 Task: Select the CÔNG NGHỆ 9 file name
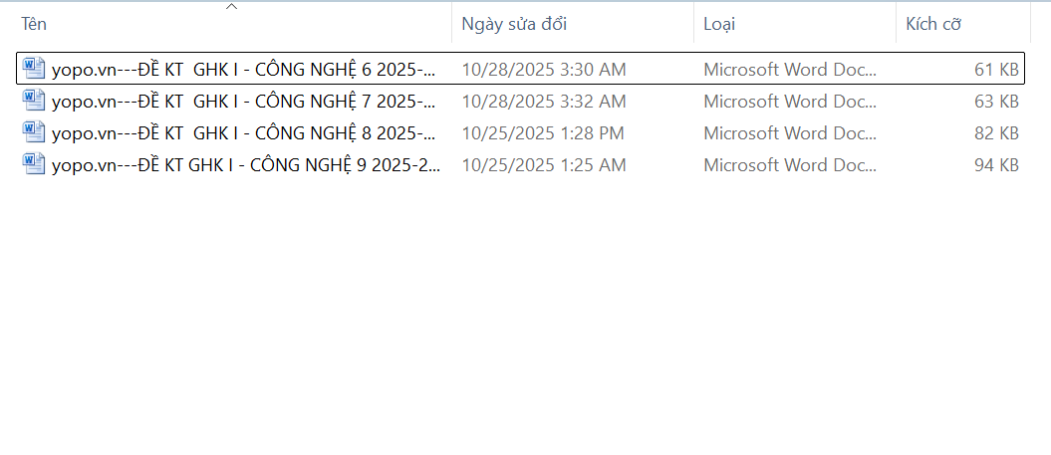click(246, 165)
